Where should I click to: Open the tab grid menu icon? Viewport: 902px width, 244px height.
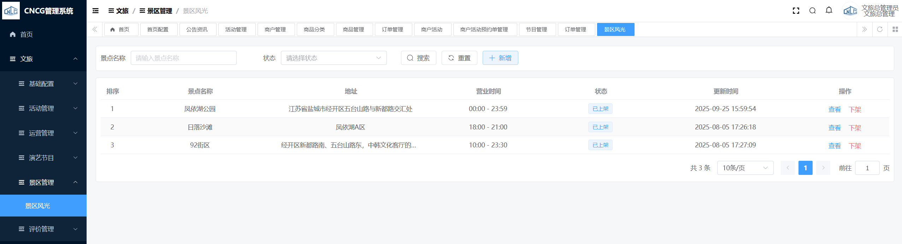pos(895,29)
